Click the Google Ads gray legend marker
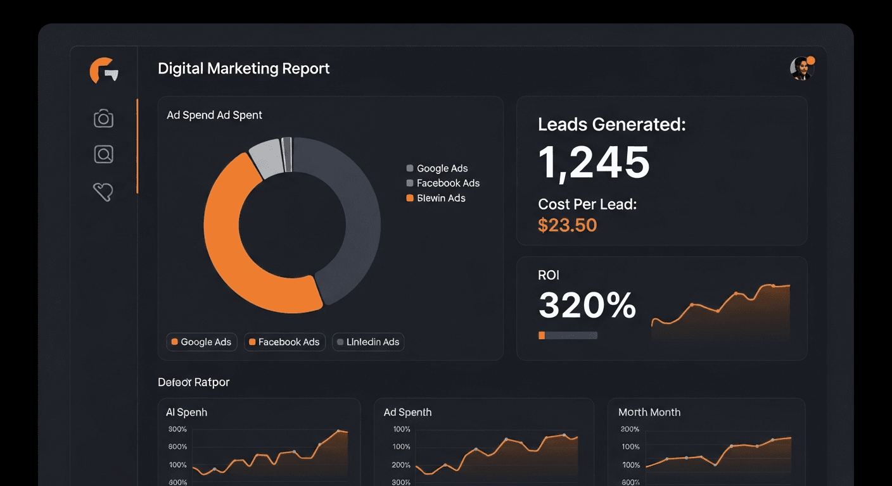 tap(409, 168)
